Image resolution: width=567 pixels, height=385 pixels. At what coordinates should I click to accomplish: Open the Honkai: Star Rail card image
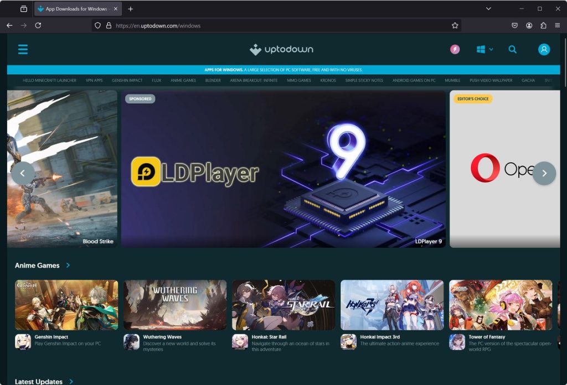283,305
